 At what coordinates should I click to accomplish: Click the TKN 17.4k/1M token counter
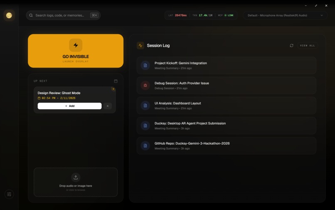pyautogui.click(x=202, y=15)
